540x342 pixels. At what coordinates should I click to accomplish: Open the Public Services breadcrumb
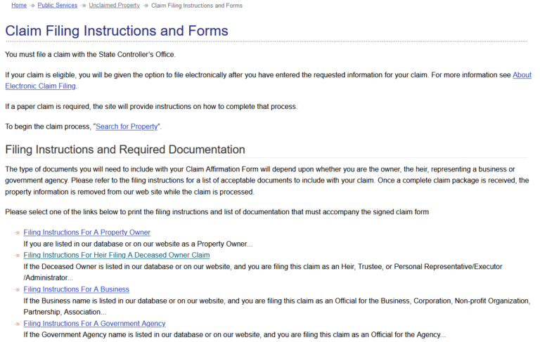point(58,6)
